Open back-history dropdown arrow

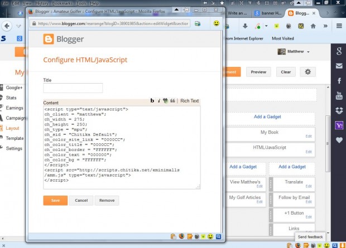click(18, 26)
